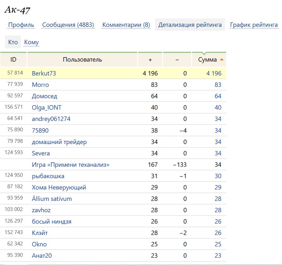This screenshot has height=265, width=282.
Task: Open user Хома Неверующий link
Action: [59, 187]
